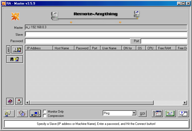Click the yellow chat bubble computer icon
This screenshot has width=192, height=131.
(x=9, y=113)
